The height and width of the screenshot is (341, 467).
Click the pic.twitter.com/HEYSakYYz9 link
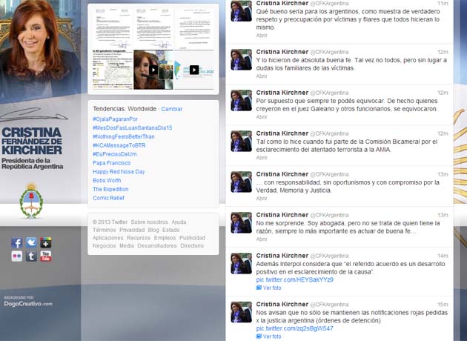click(x=295, y=279)
